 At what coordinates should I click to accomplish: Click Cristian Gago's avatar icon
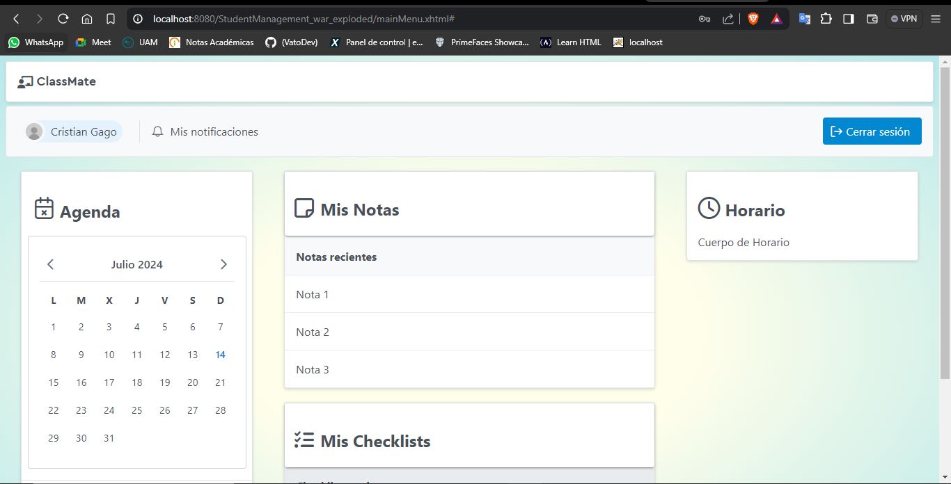34,131
